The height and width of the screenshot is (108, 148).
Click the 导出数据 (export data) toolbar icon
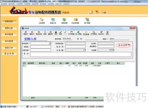click(x=86, y=33)
